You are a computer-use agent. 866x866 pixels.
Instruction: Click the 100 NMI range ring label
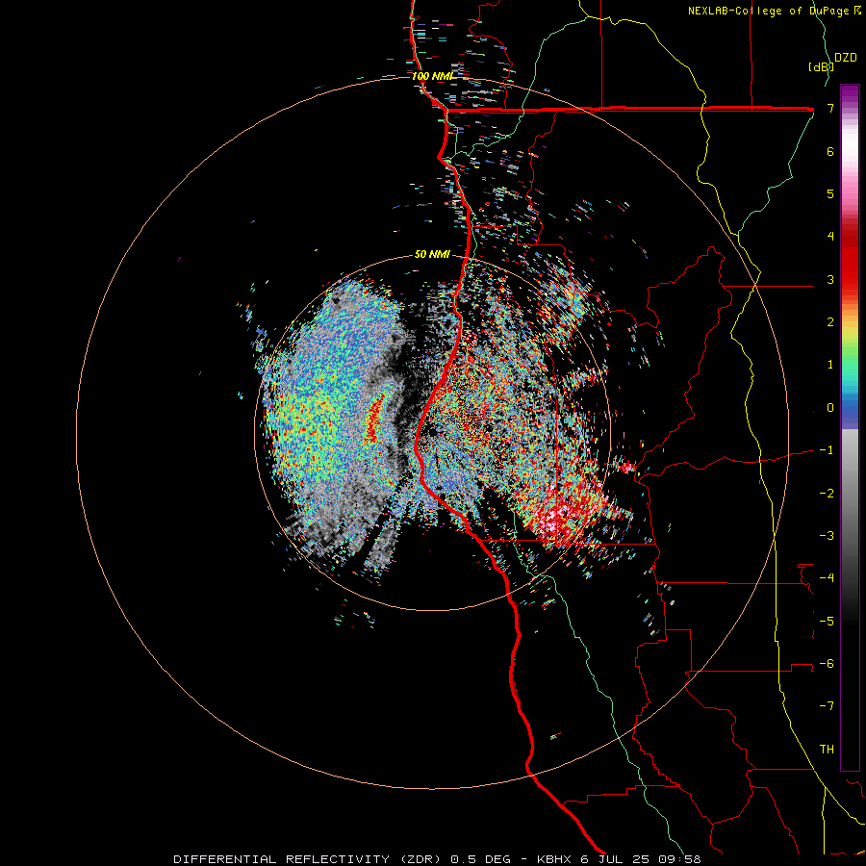pyautogui.click(x=432, y=76)
